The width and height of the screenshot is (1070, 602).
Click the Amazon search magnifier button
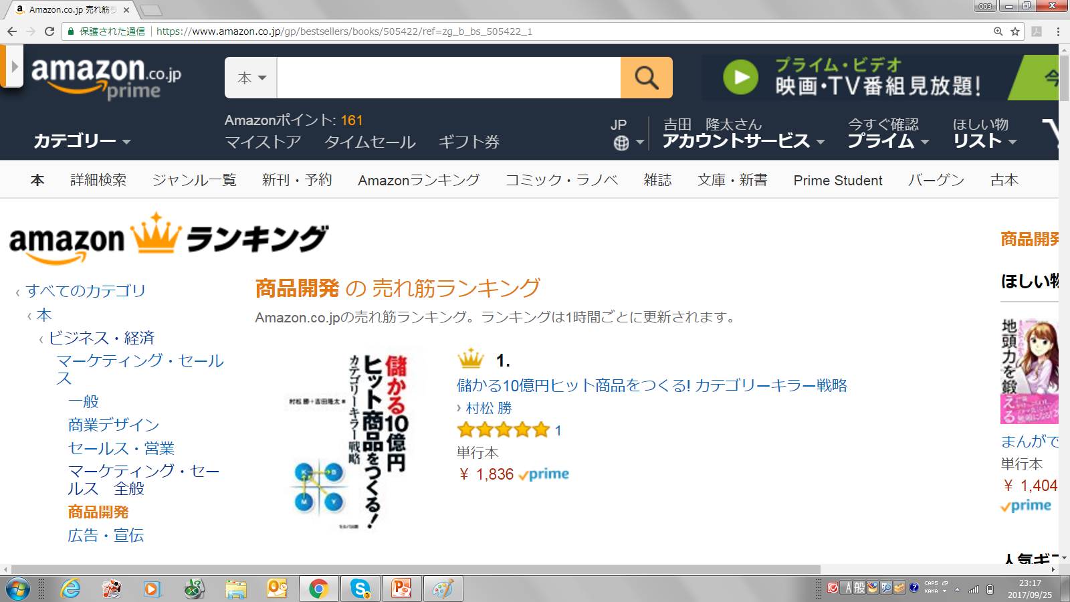point(646,78)
